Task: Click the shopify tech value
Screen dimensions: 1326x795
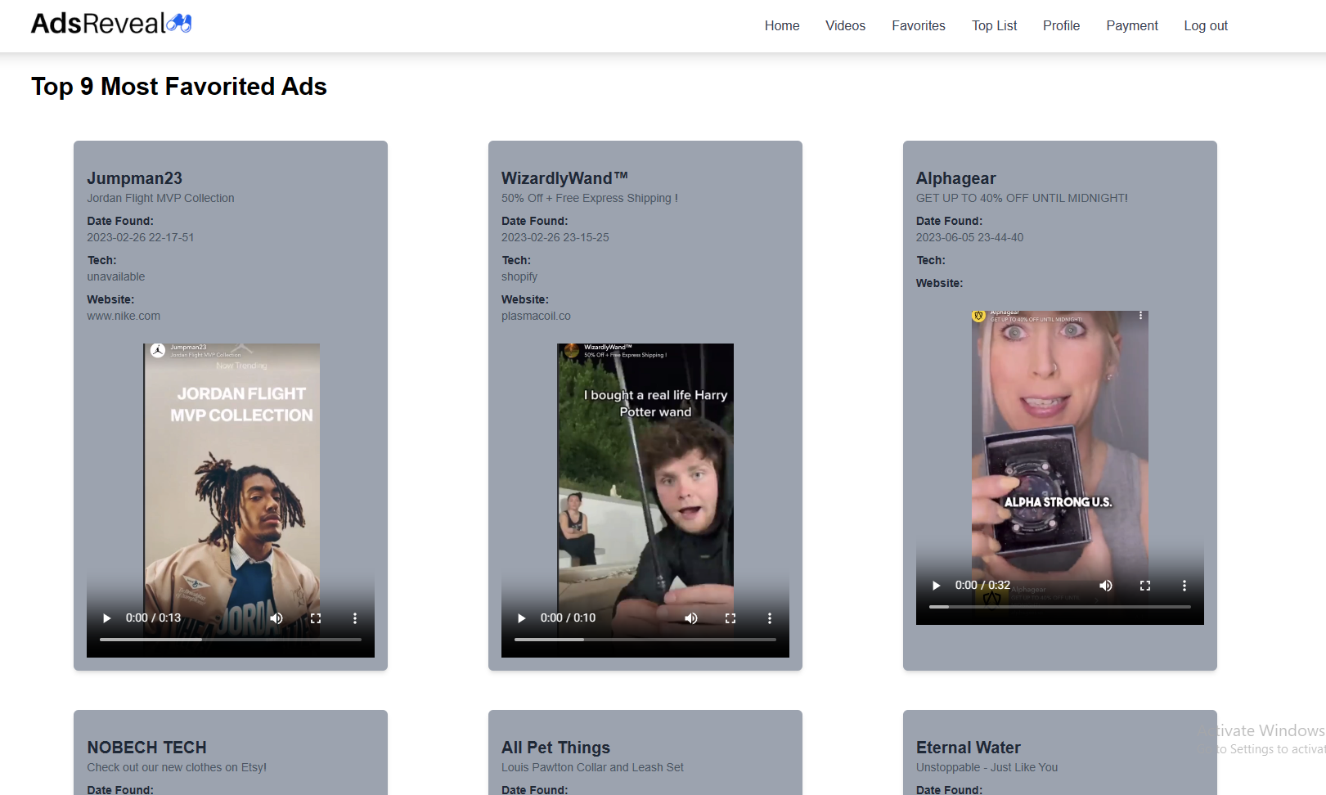Action: point(519,276)
